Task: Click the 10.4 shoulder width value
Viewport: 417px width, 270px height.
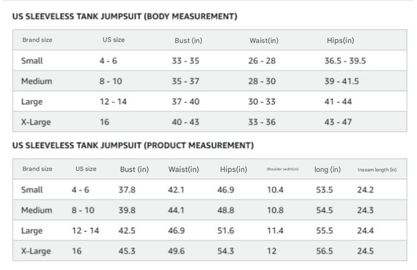Action: click(x=275, y=190)
